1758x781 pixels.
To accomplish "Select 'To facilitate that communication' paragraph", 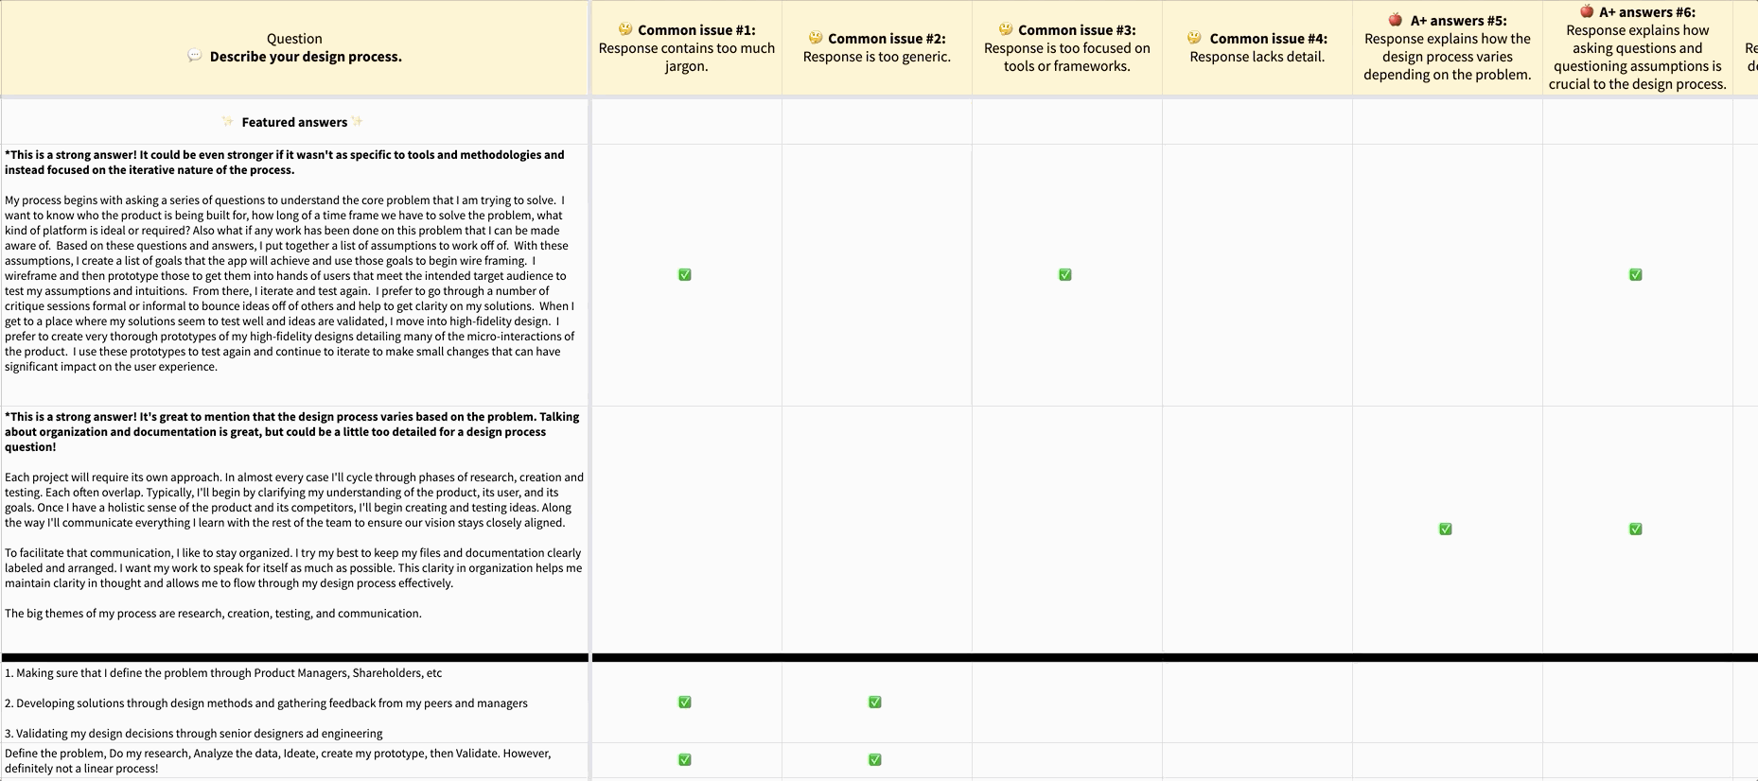I will point(293,568).
